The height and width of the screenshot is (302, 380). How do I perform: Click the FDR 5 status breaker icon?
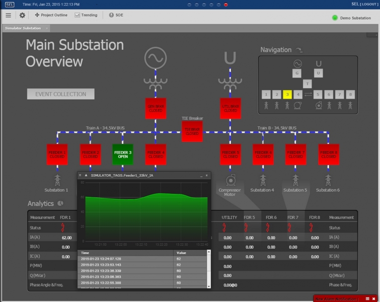click(x=247, y=228)
